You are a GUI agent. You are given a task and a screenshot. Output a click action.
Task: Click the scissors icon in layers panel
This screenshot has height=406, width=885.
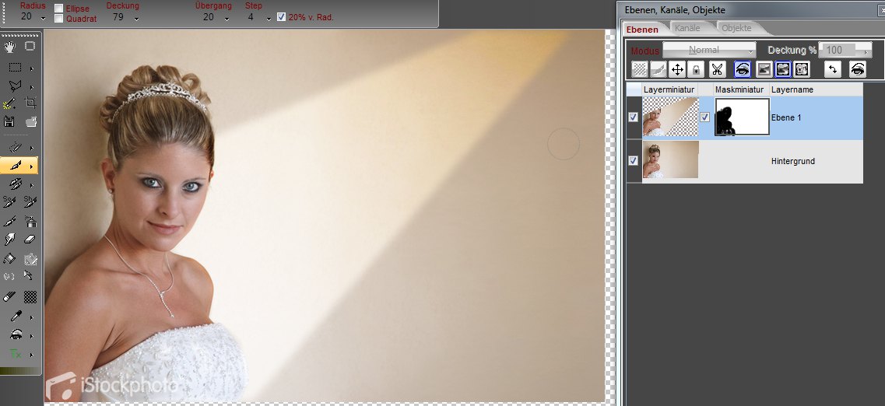pyautogui.click(x=717, y=69)
